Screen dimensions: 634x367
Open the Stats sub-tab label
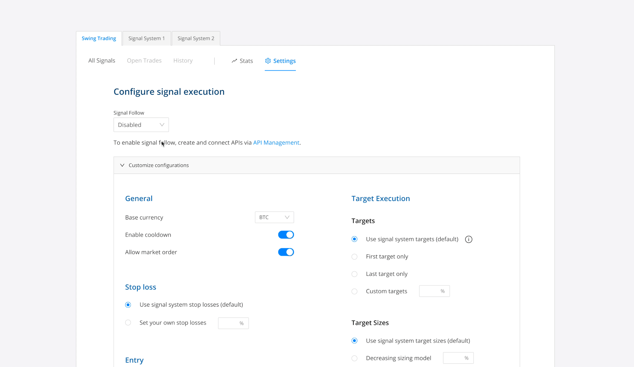coord(246,61)
